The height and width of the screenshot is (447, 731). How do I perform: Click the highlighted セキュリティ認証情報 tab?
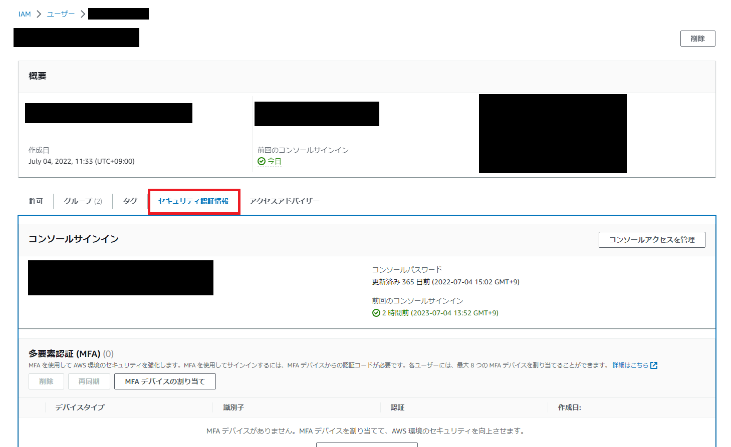[x=193, y=201]
